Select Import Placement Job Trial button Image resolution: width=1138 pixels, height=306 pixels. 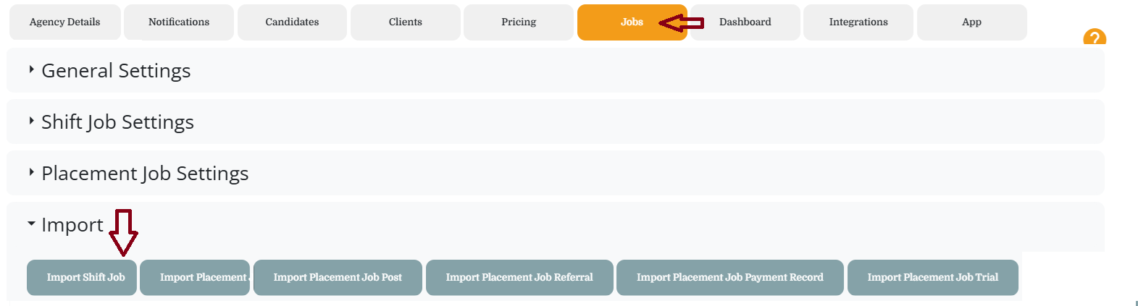click(932, 278)
